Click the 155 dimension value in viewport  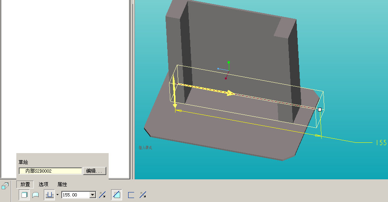coord(381,143)
